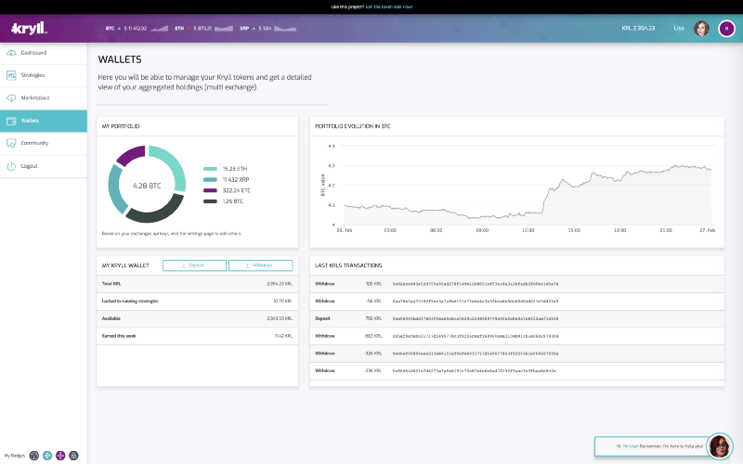The width and height of the screenshot is (743, 464).
Task: Open the -236 KRL withdraw transaction
Action: coord(517,371)
